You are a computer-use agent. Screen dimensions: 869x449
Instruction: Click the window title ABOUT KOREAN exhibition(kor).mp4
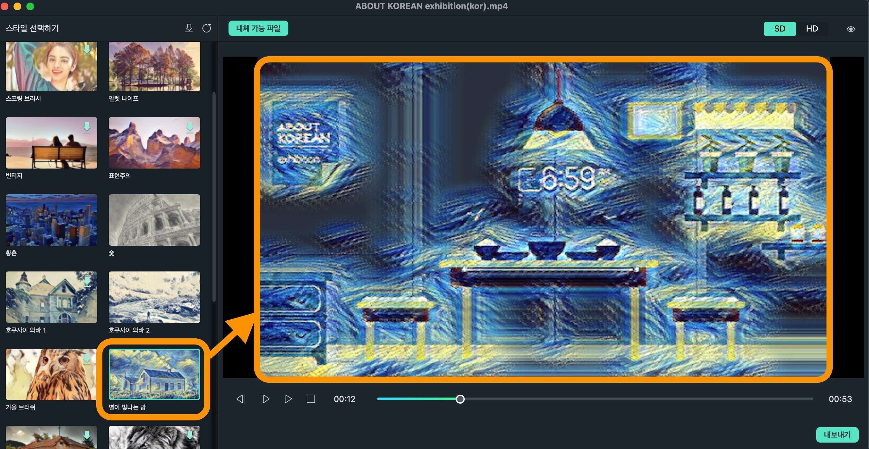432,6
